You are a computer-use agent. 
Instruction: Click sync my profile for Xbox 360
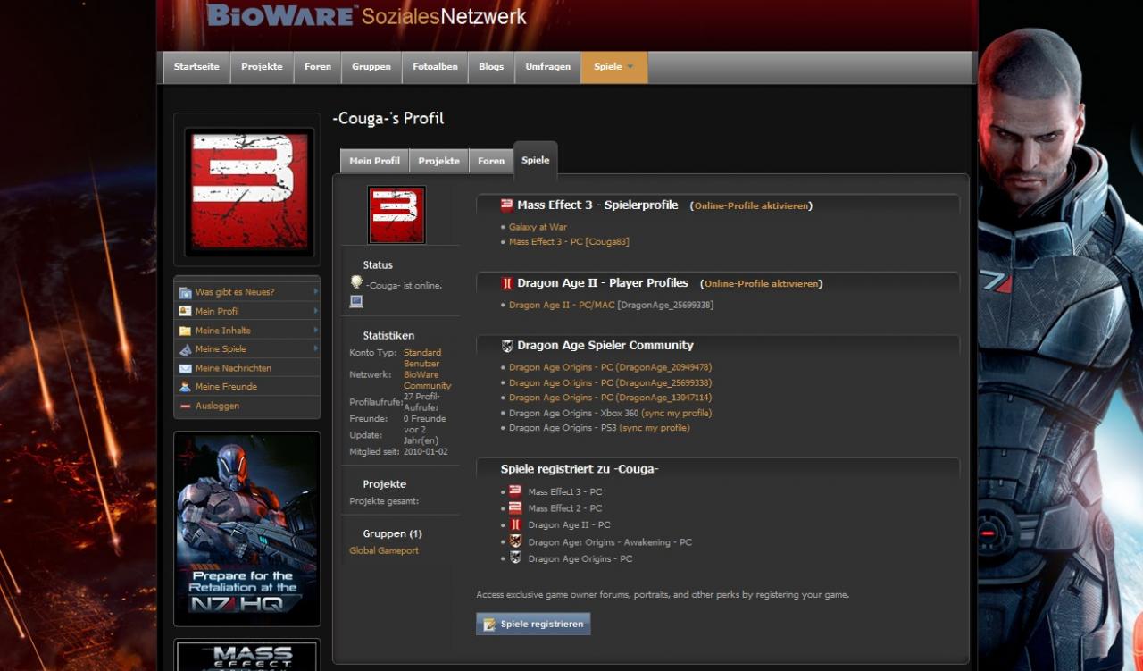click(x=677, y=413)
